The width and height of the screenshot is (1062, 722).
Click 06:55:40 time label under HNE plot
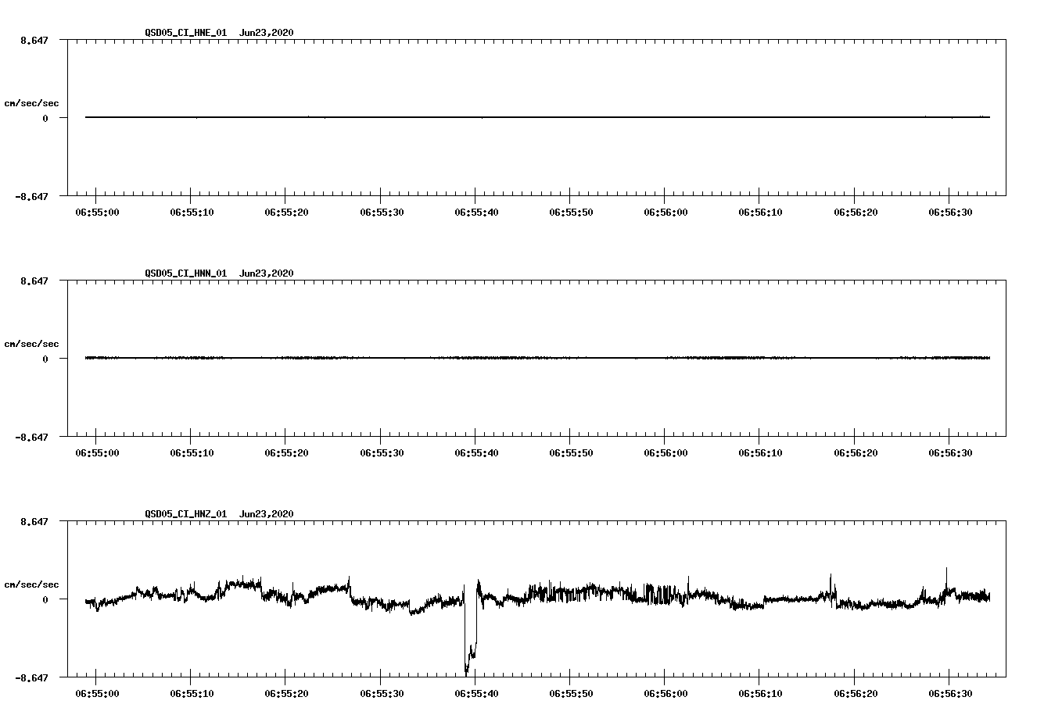(477, 213)
